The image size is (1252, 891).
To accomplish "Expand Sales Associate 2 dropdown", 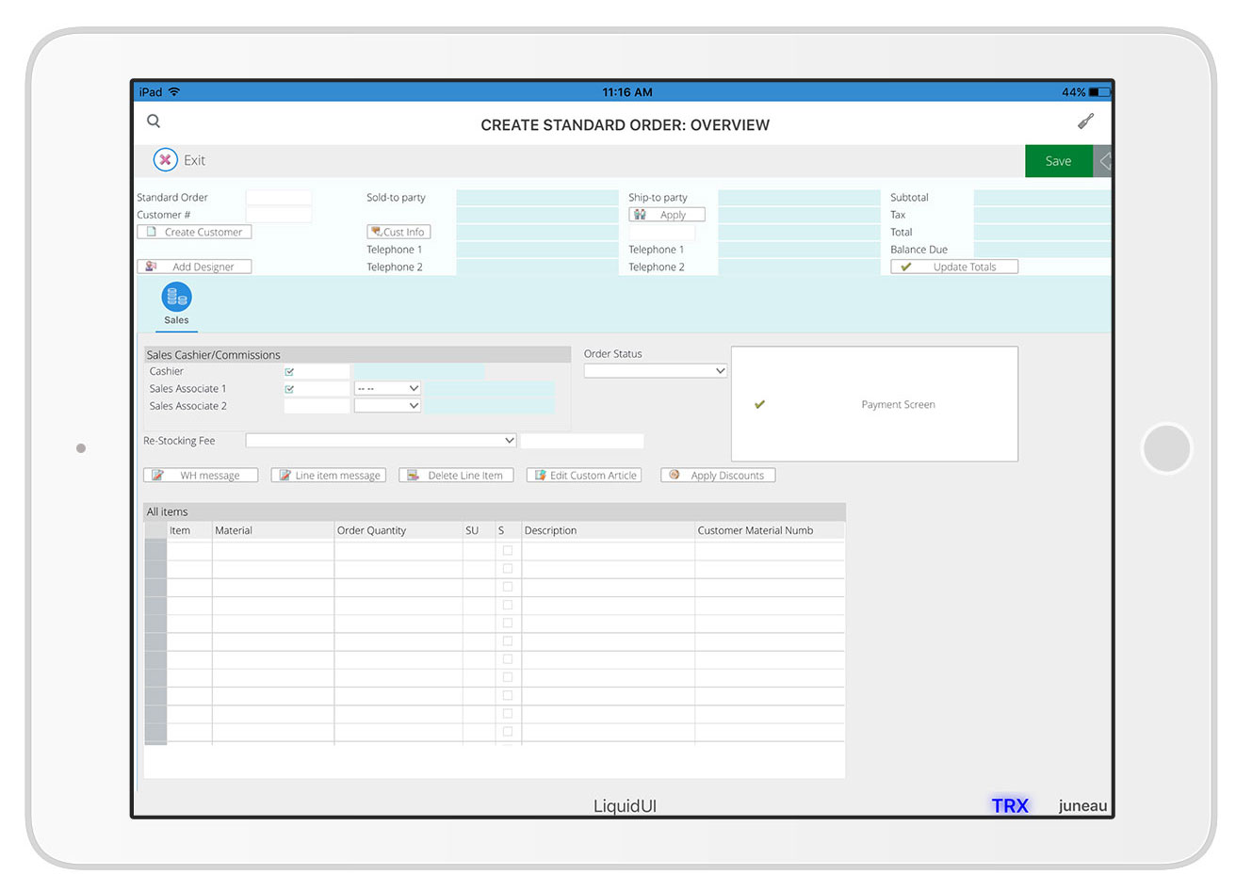I will (x=387, y=406).
